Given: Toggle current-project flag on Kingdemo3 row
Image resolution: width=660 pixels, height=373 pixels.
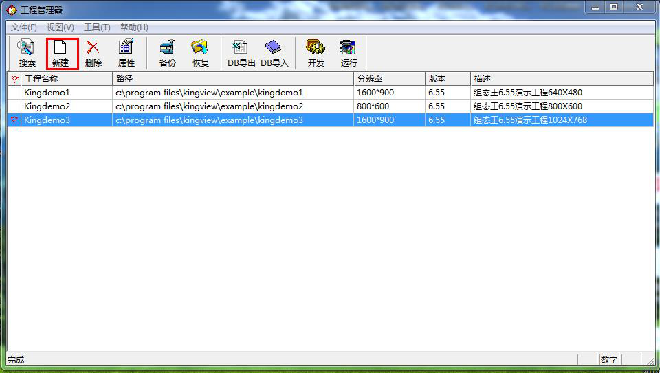Looking at the screenshot, I should (x=14, y=120).
